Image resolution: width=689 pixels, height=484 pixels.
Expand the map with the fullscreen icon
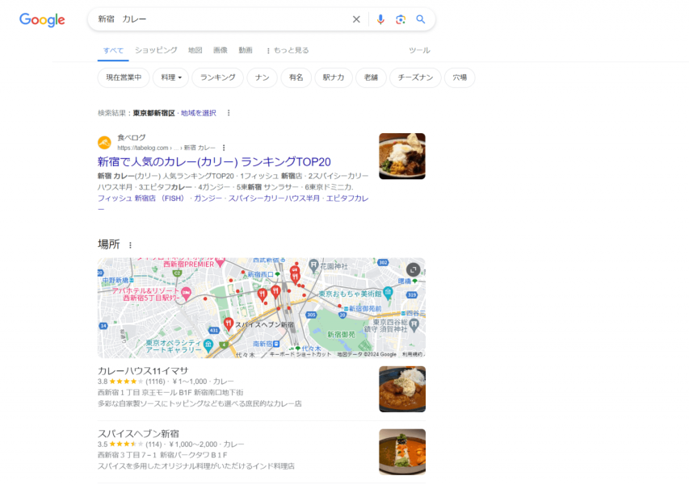[413, 270]
